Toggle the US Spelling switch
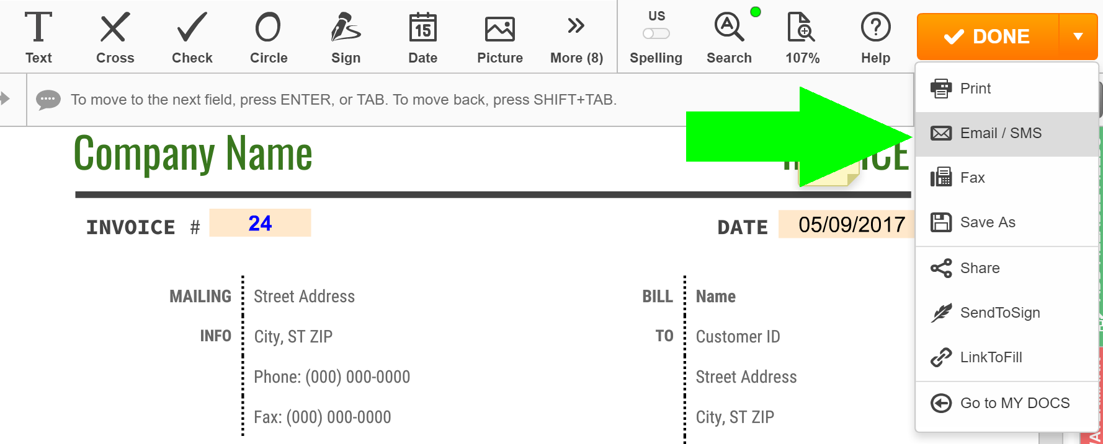This screenshot has width=1103, height=444. 656,33
